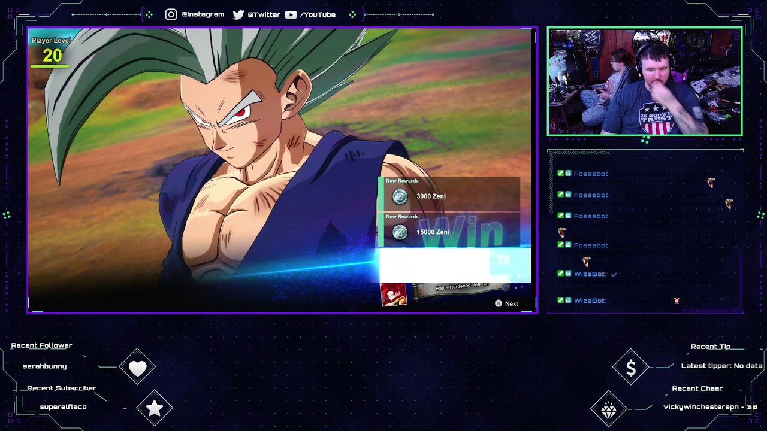Image resolution: width=767 pixels, height=431 pixels.
Task: Click the WizeBot name with check mark
Action: [x=590, y=274]
